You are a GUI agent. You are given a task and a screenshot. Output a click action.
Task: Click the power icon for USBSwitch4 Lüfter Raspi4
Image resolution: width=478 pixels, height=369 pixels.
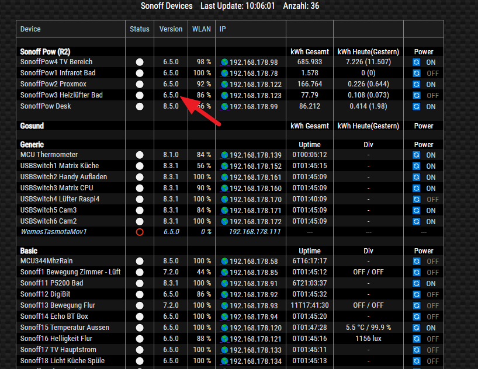(416, 200)
